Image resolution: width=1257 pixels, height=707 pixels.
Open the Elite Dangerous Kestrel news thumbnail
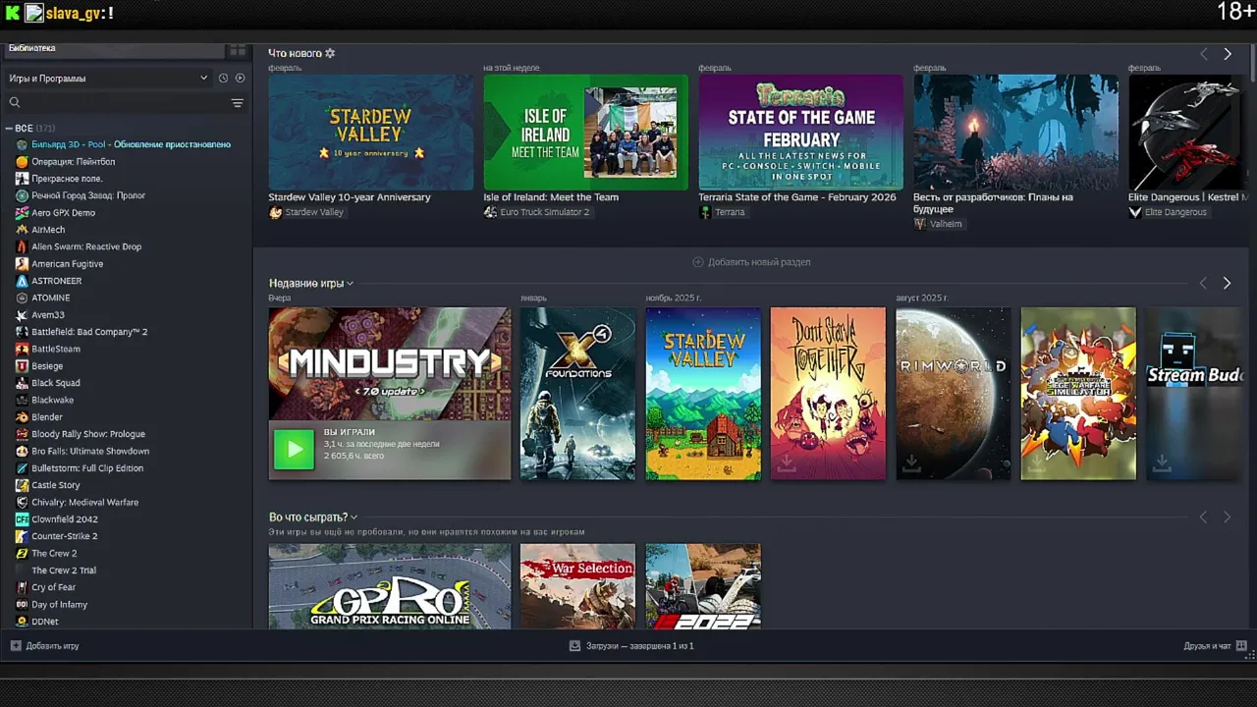click(x=1187, y=133)
